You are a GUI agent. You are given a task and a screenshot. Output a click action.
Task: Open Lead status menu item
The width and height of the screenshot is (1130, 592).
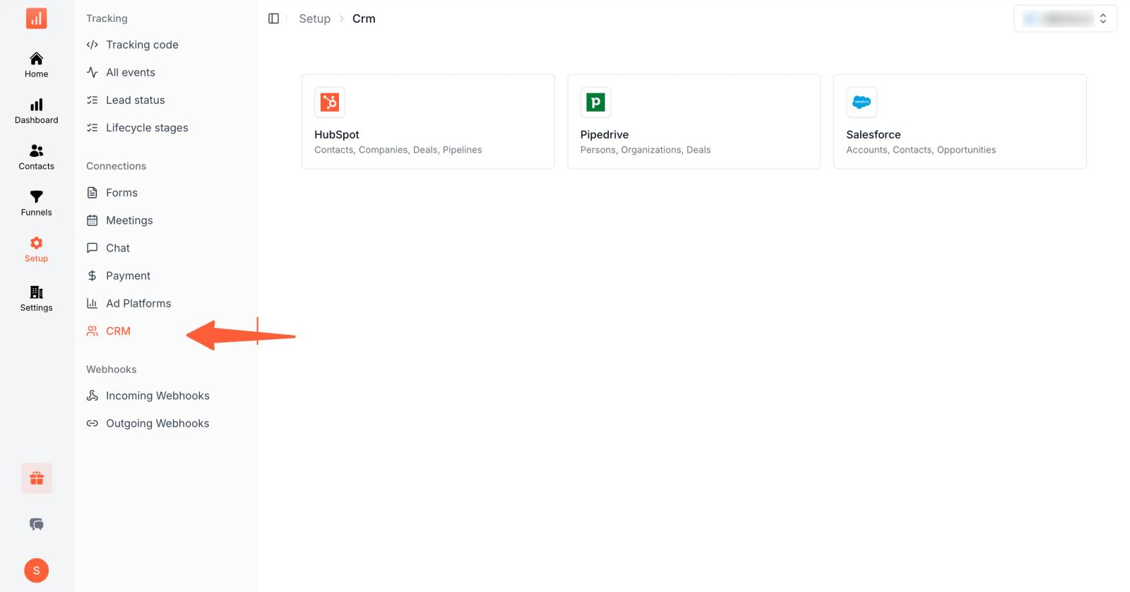(135, 100)
